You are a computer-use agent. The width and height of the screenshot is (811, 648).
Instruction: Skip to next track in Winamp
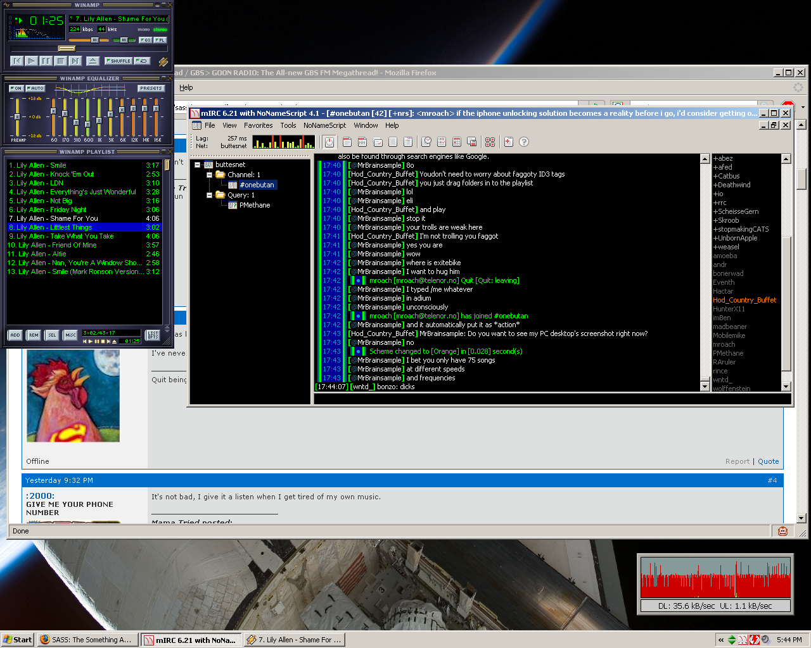click(x=75, y=61)
